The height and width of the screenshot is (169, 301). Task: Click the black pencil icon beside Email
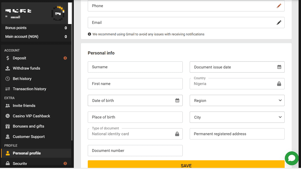coord(279,22)
